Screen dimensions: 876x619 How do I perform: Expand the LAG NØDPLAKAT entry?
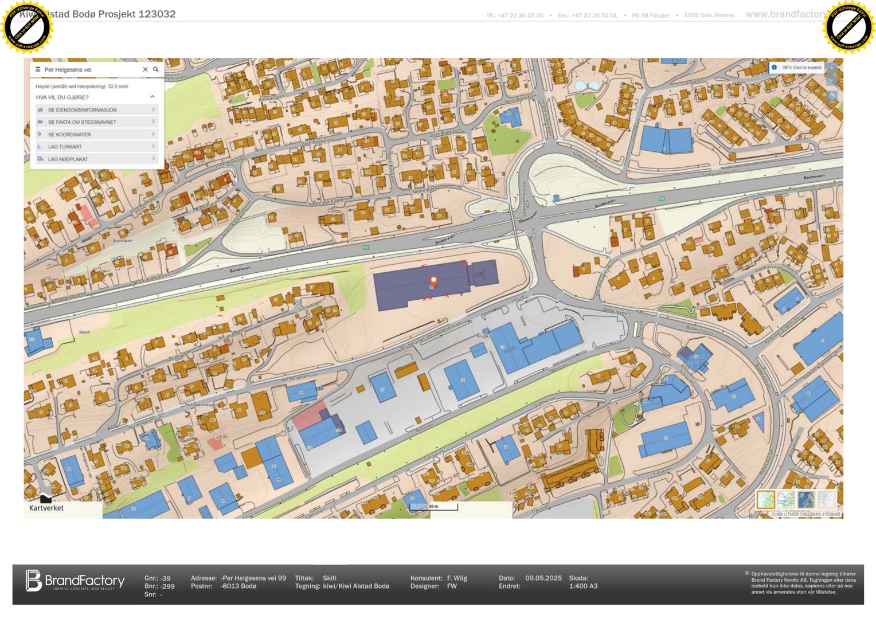coord(154,159)
